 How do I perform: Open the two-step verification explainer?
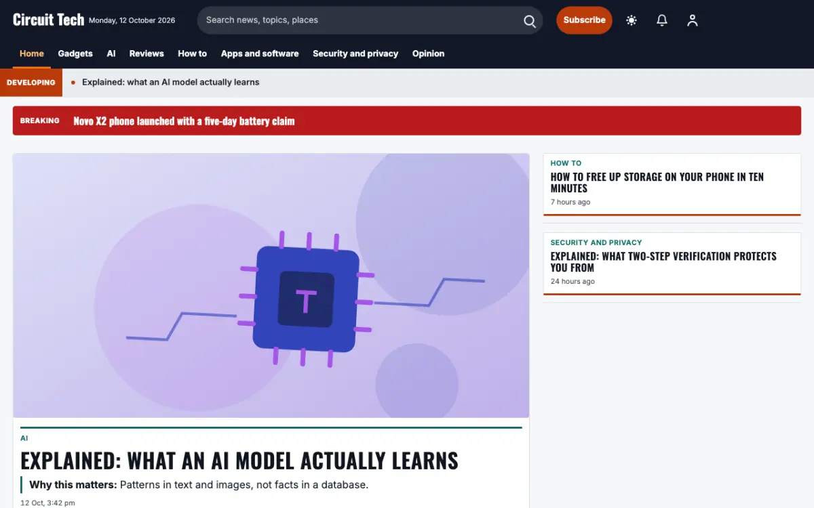pyautogui.click(x=663, y=261)
